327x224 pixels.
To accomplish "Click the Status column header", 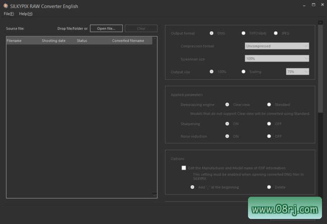I will pos(82,40).
